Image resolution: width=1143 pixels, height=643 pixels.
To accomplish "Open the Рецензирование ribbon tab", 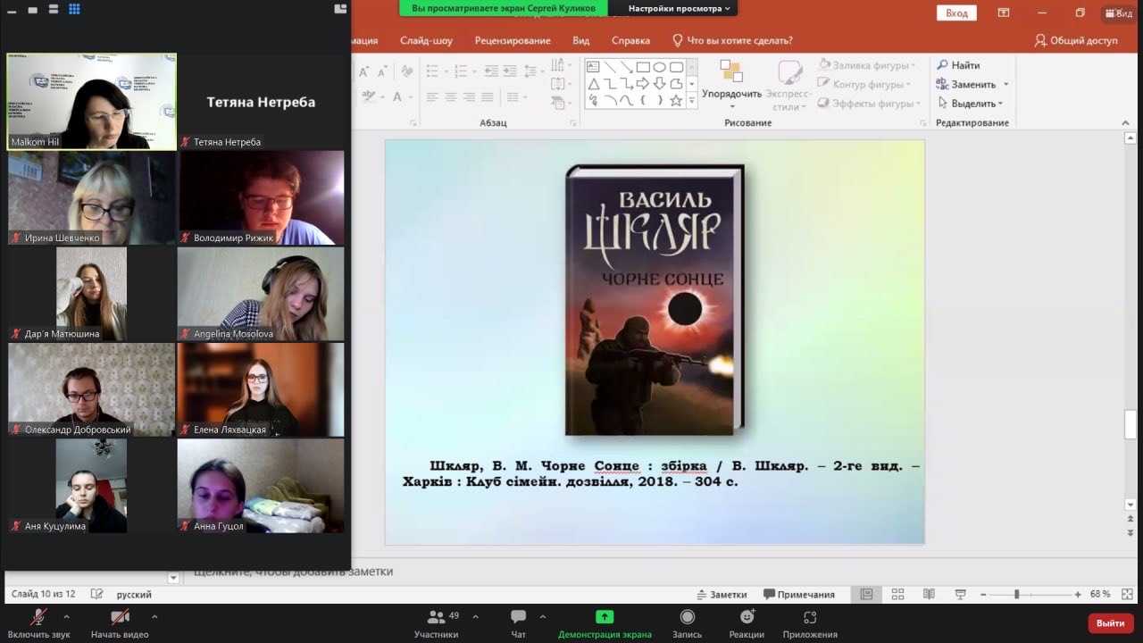I will point(513,40).
